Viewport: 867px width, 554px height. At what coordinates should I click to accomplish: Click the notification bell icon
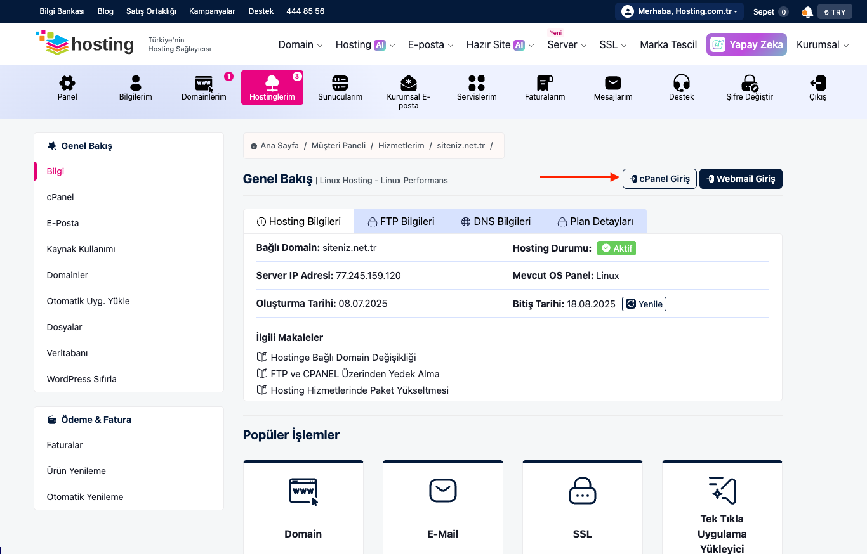click(x=807, y=12)
